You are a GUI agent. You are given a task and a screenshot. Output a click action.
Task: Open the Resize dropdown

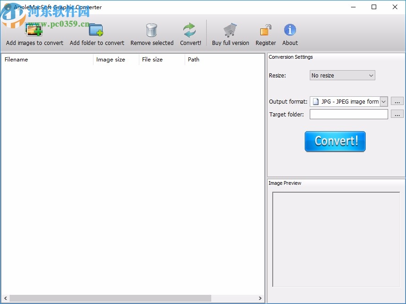pos(341,75)
